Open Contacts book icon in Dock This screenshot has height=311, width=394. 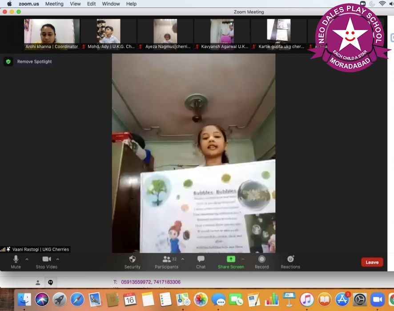tap(113, 299)
